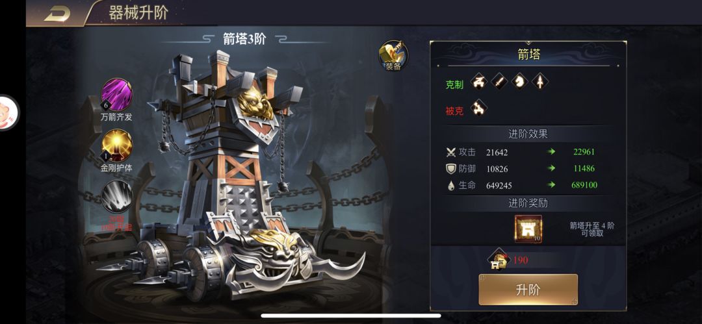This screenshot has height=324, width=702.
Task: Tap the 箭塔3阶 heading label
Action: (244, 39)
